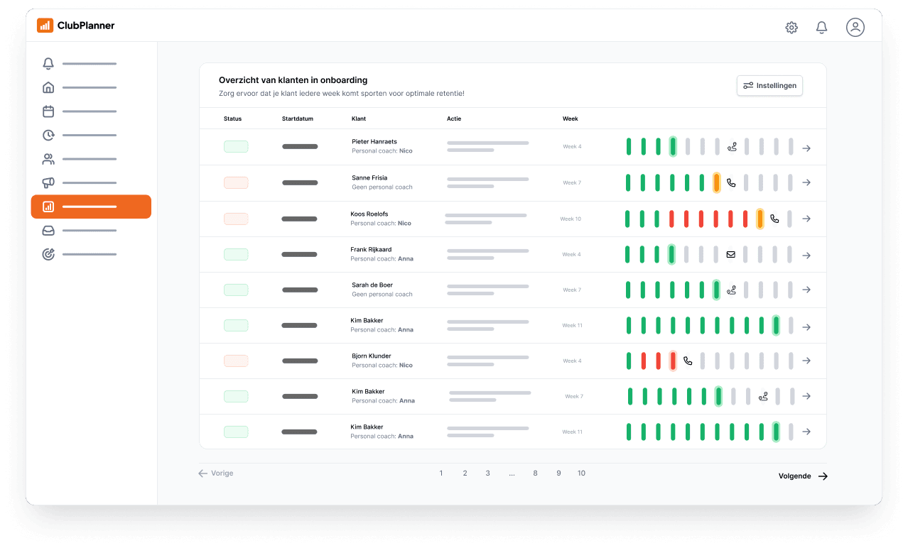Select the megaphone icon in sidebar
This screenshot has height=548, width=908.
[x=48, y=183]
